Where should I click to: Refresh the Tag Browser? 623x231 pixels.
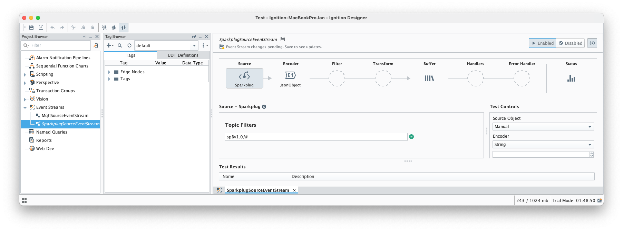pos(129,45)
